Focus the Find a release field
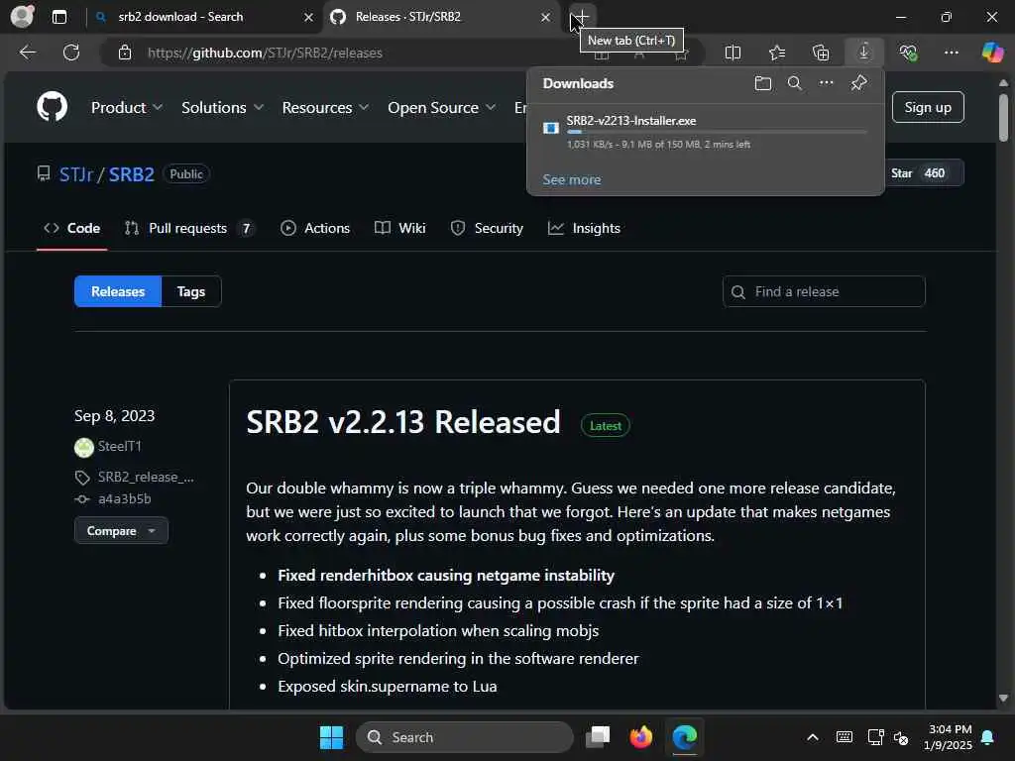This screenshot has width=1015, height=761. 824,291
